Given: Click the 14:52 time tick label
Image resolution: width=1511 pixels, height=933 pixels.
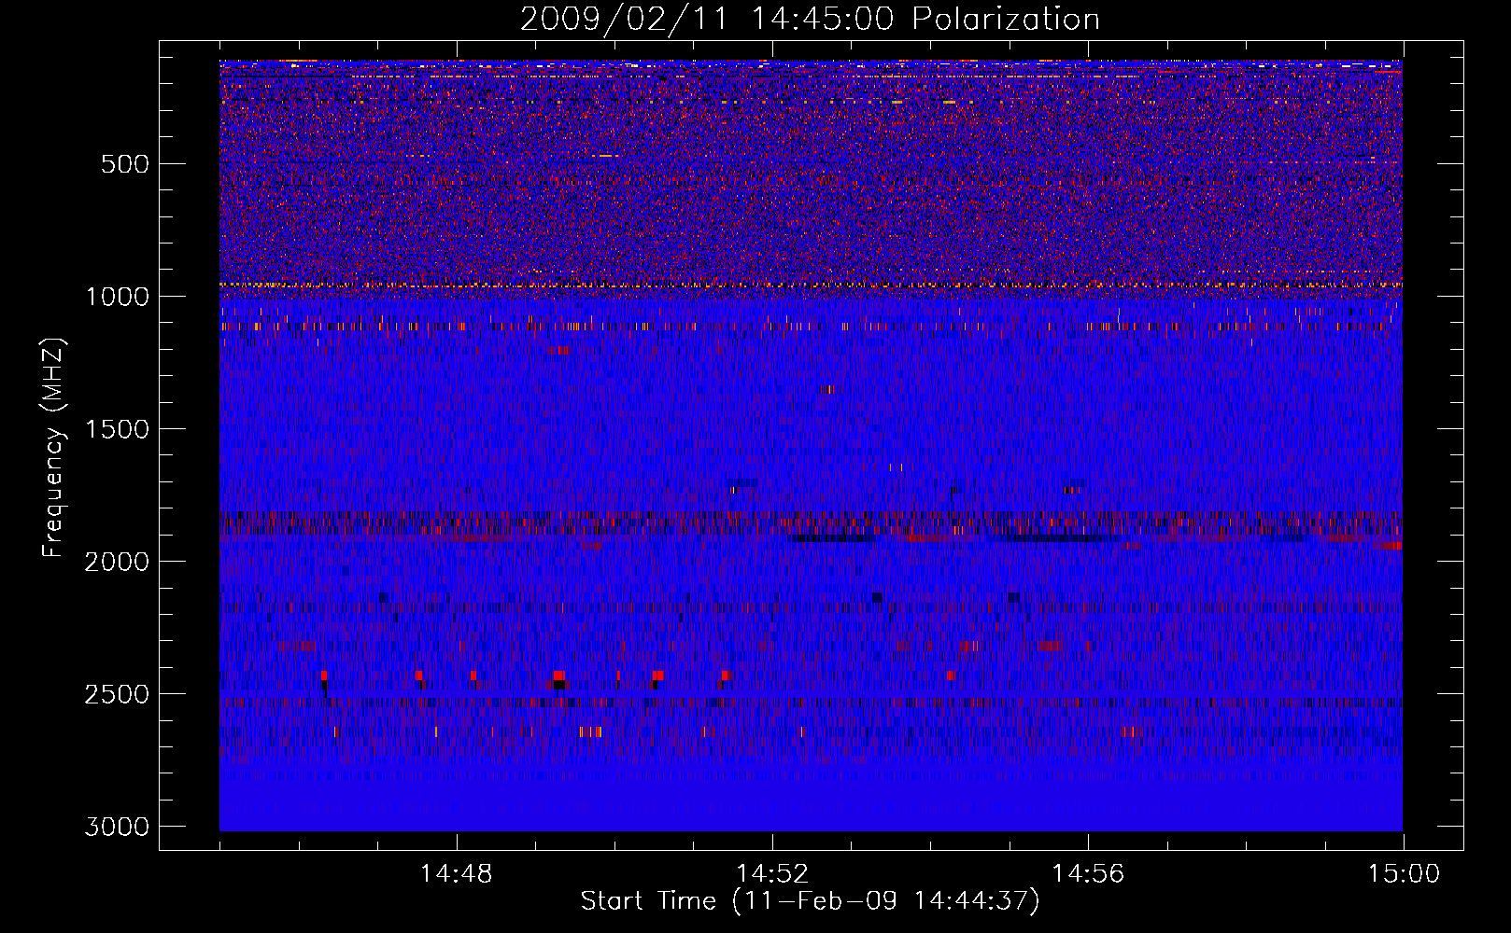Looking at the screenshot, I should pyautogui.click(x=772, y=874).
